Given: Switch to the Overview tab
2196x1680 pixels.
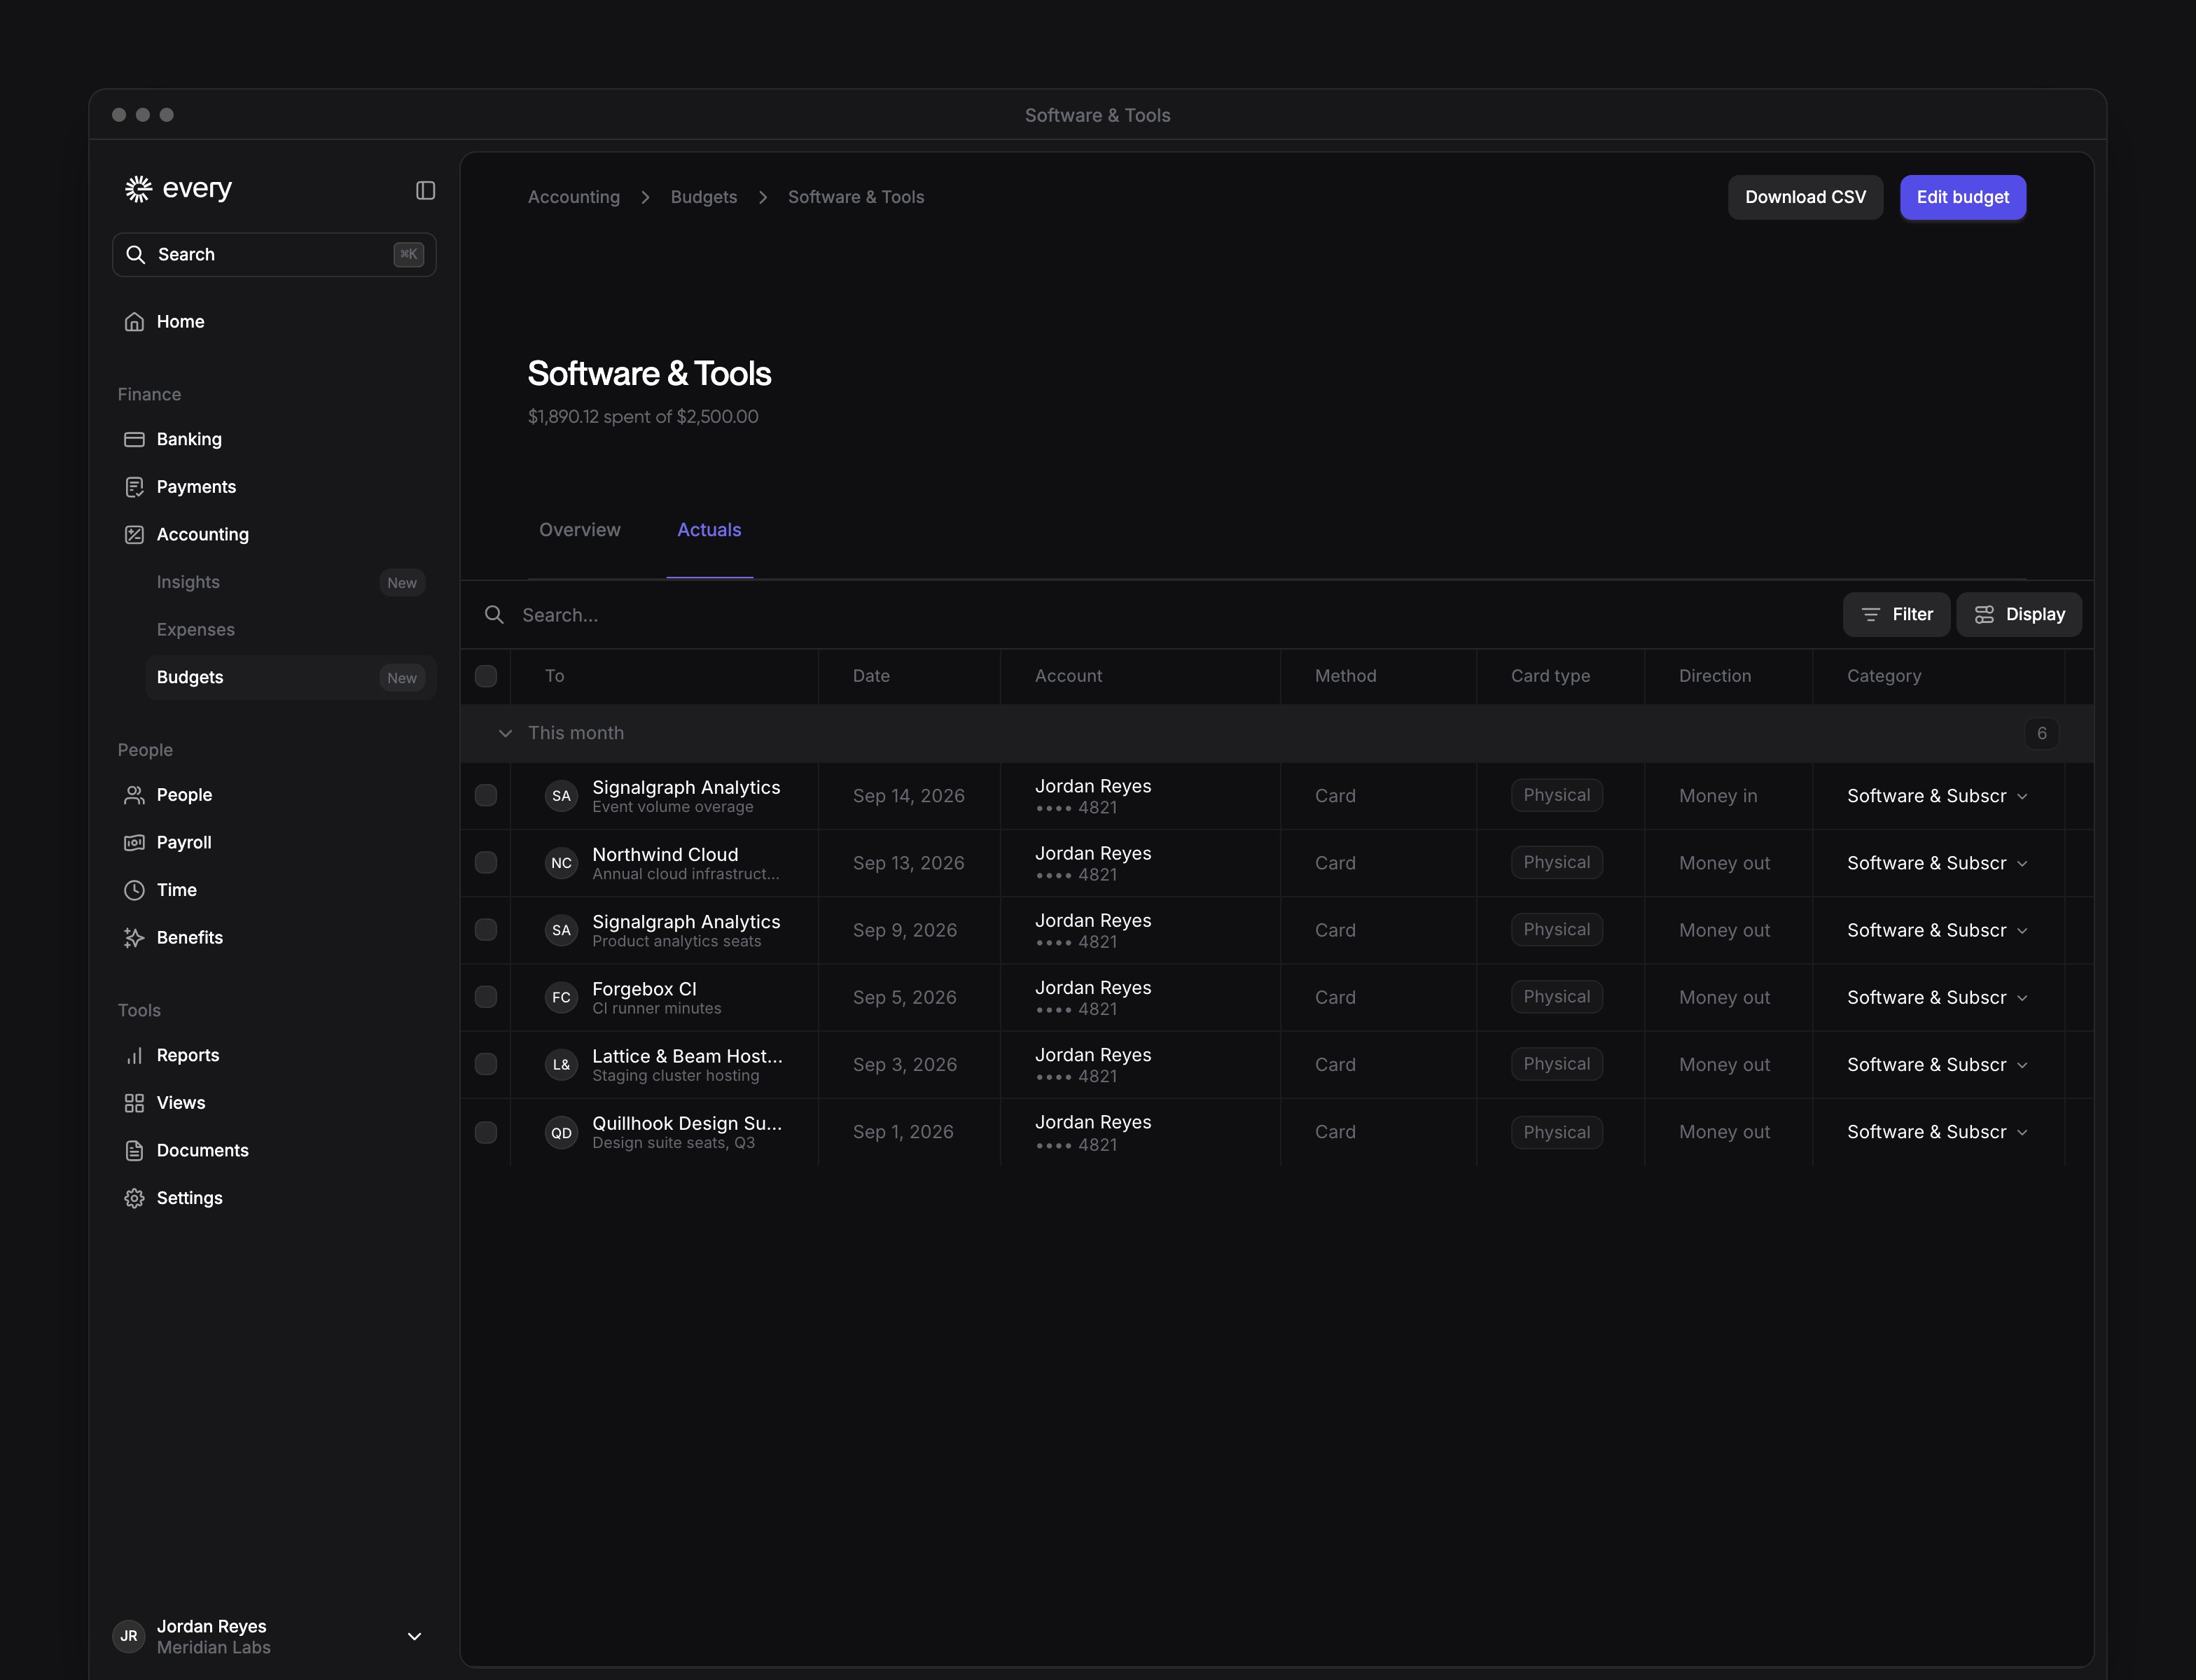Looking at the screenshot, I should (581, 530).
